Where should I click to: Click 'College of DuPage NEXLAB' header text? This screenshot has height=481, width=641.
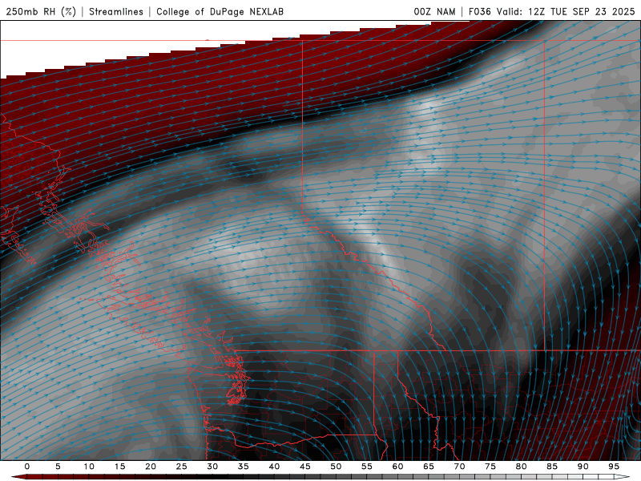pyautogui.click(x=220, y=11)
